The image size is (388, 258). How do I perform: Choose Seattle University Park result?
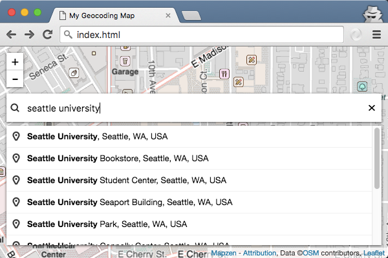click(x=189, y=224)
